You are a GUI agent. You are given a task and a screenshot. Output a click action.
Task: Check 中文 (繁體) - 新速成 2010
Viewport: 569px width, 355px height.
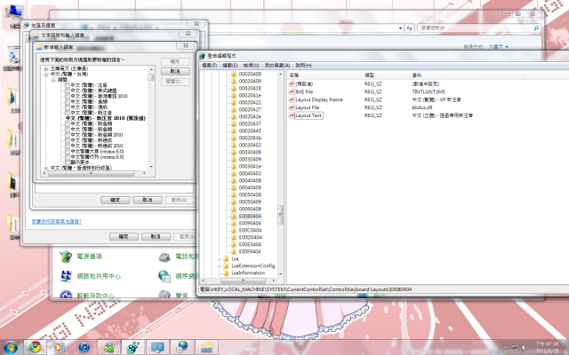click(x=68, y=146)
